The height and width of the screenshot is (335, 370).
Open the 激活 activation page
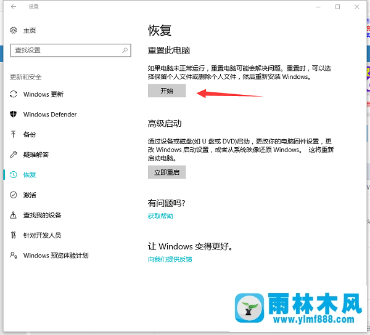pyautogui.click(x=30, y=195)
